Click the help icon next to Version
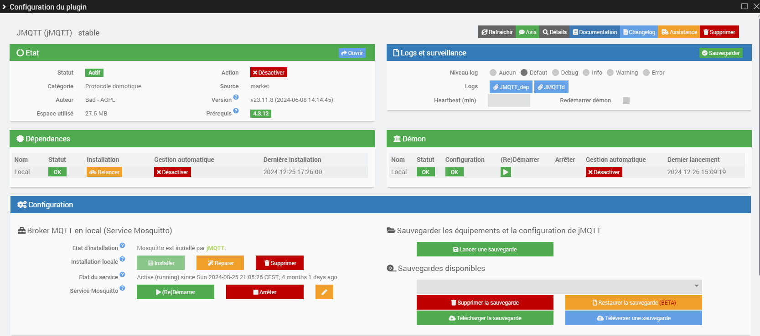The width and height of the screenshot is (760, 336). click(x=236, y=97)
